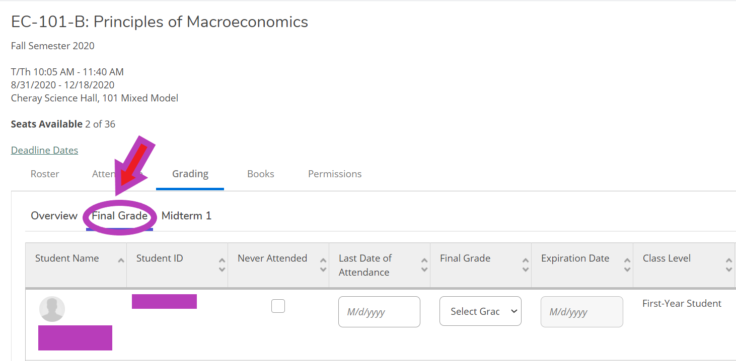This screenshot has width=736, height=361.
Task: Switch to the Grading tab
Action: pyautogui.click(x=190, y=174)
